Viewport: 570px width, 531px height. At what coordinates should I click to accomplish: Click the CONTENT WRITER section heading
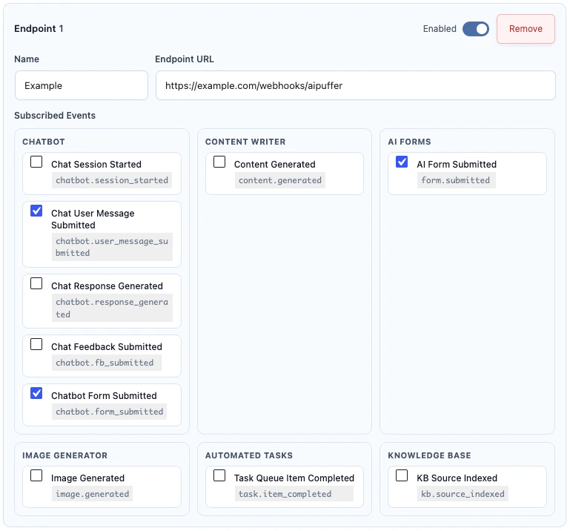pyautogui.click(x=245, y=142)
